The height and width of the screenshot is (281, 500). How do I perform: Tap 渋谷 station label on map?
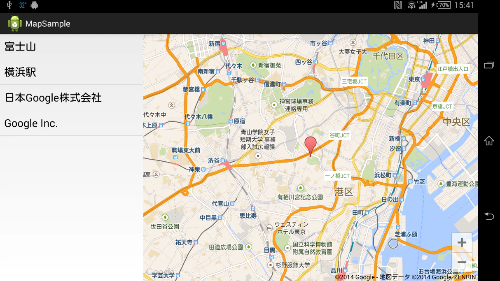214,160
